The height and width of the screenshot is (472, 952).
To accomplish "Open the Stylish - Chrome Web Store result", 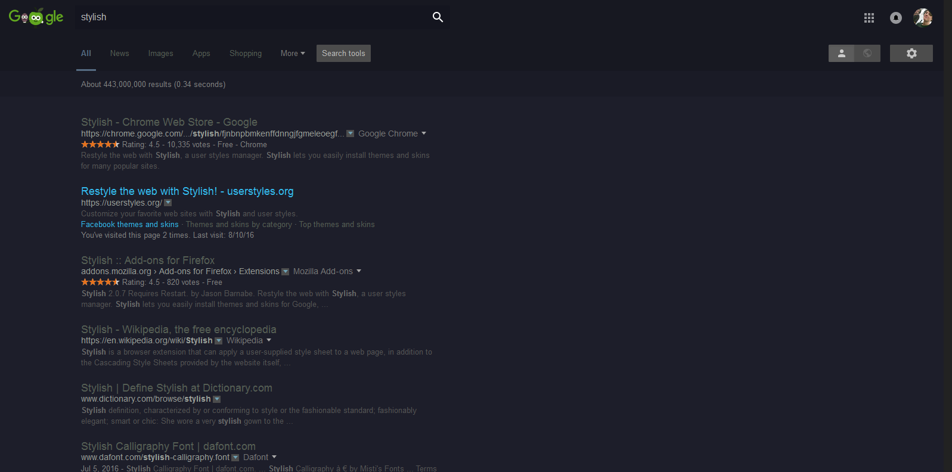I will [169, 122].
